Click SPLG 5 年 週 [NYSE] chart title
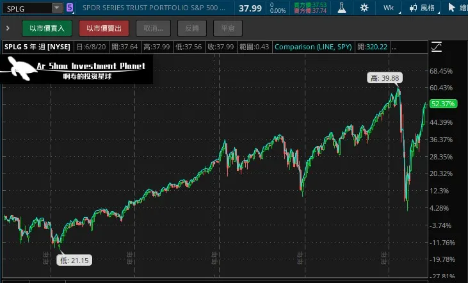 click(37, 47)
